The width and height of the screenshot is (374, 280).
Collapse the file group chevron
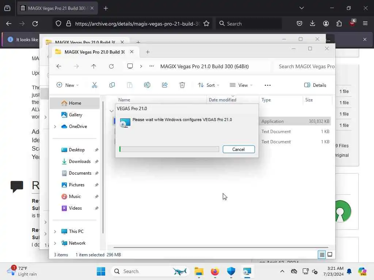(111, 111)
